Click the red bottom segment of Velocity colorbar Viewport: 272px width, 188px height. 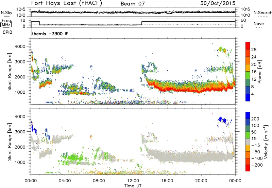pos(248,168)
